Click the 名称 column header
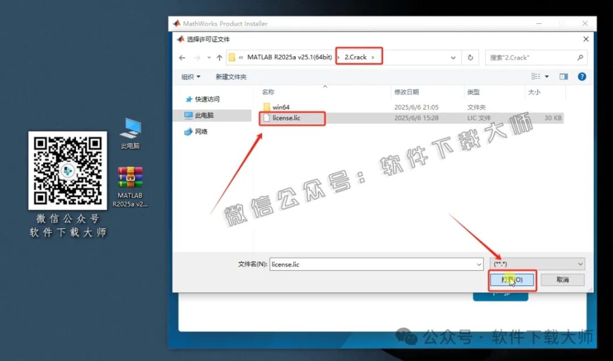 (268, 92)
